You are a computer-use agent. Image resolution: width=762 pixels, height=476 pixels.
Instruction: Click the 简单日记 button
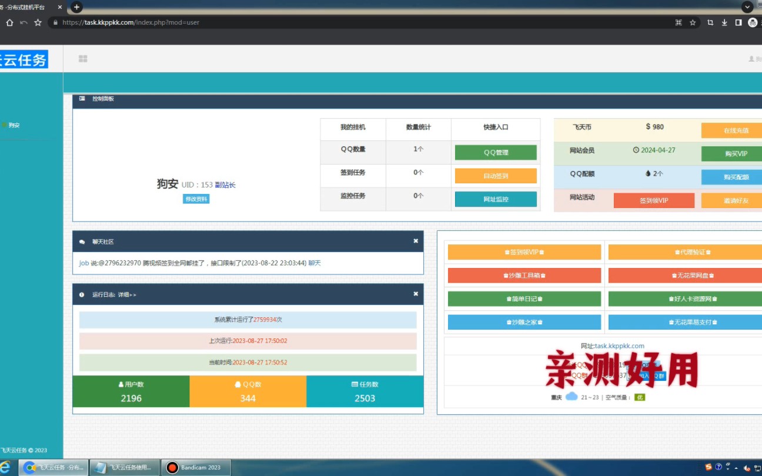click(x=524, y=299)
